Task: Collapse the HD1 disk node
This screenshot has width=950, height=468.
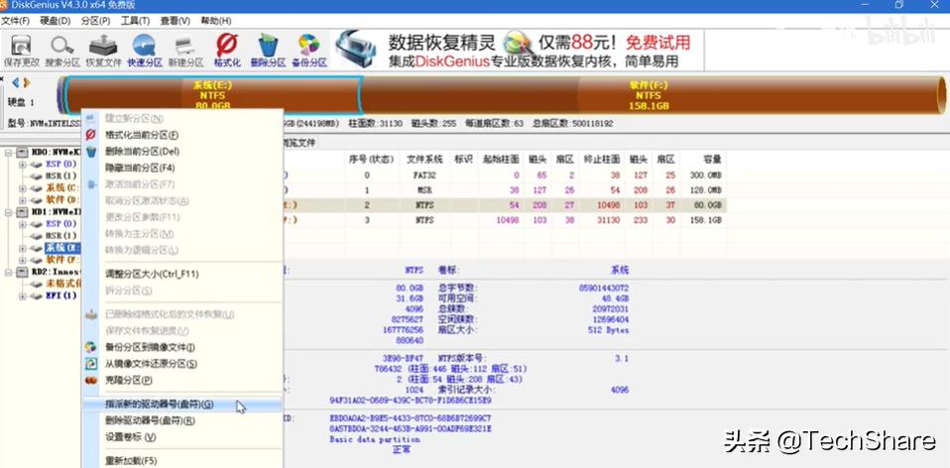Action: coord(9,212)
